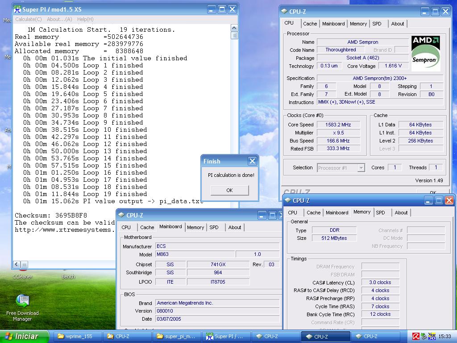Click Manufacturer field ECS
This screenshot has height=343, width=457.
coord(217,246)
